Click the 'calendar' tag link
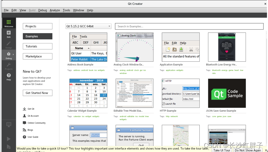Image resolution: width=268 pixels, height=152 pixels. tap(77, 116)
